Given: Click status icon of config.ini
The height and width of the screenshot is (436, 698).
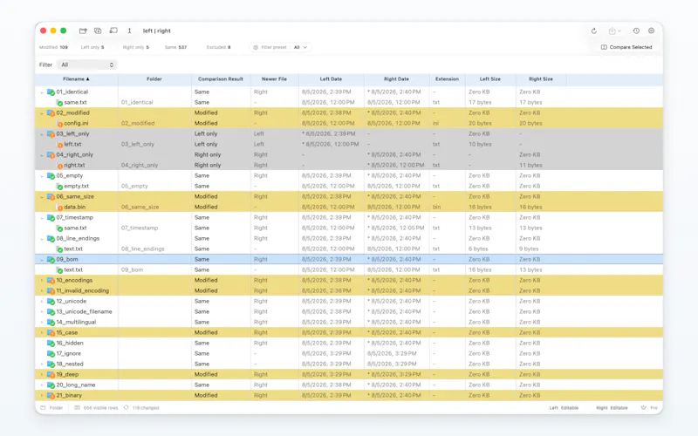Looking at the screenshot, I should point(59,124).
